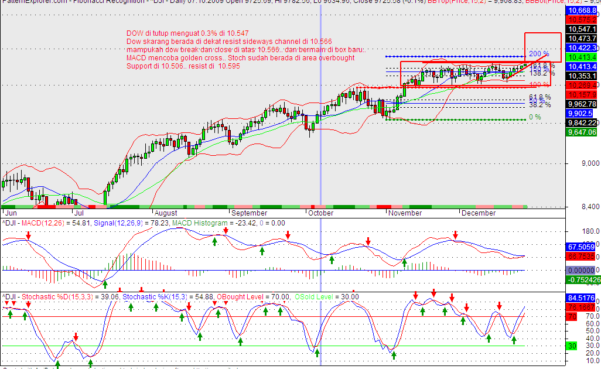Click the Jul month label on time axis

(79, 213)
